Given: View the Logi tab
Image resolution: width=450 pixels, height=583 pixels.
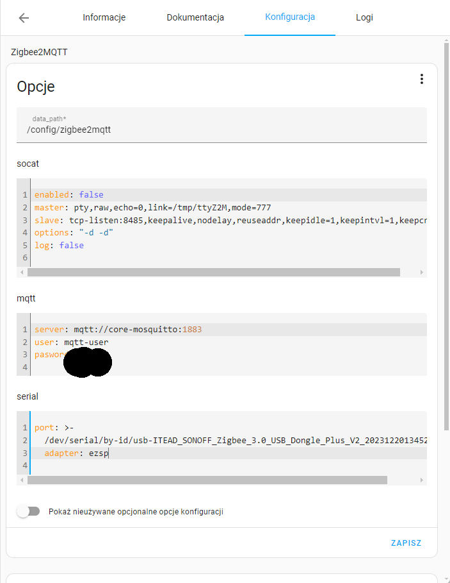Looking at the screenshot, I should [364, 17].
